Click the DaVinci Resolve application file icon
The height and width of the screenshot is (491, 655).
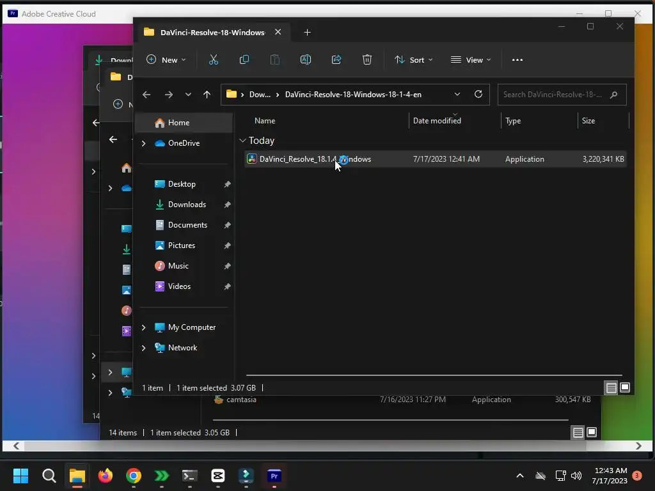[251, 159]
